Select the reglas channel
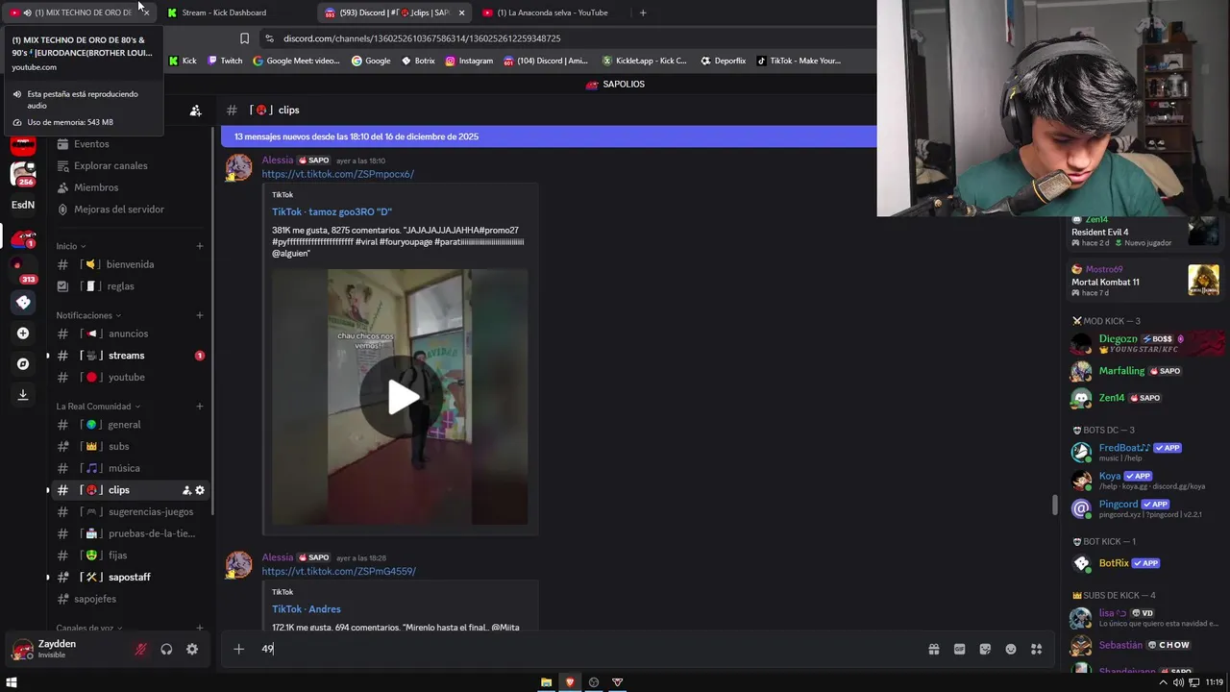Screen dimensions: 1230x692 click(x=130, y=286)
